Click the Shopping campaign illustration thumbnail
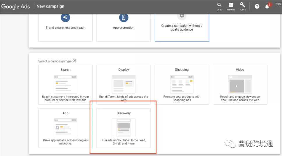 182,84
